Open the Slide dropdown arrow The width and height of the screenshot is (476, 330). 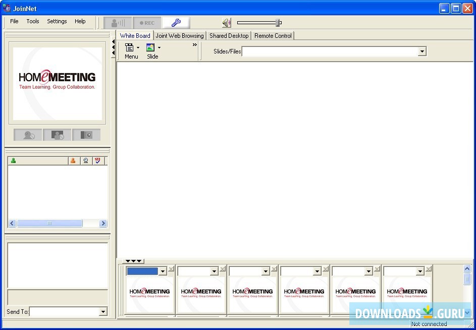(x=159, y=47)
